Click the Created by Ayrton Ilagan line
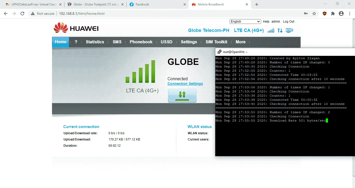355x188 pixels. pyautogui.click(x=268, y=58)
